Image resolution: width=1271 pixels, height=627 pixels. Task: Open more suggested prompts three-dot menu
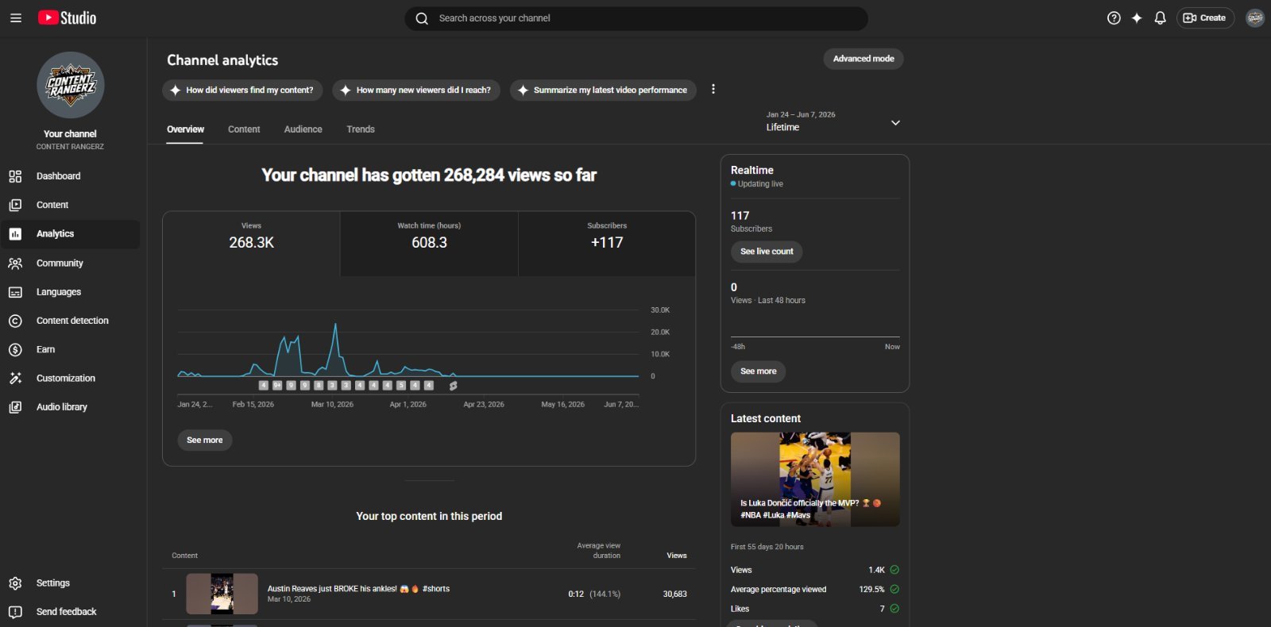point(713,89)
